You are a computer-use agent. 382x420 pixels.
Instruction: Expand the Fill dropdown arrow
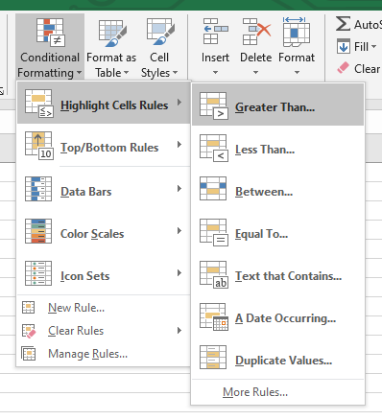pos(373,47)
